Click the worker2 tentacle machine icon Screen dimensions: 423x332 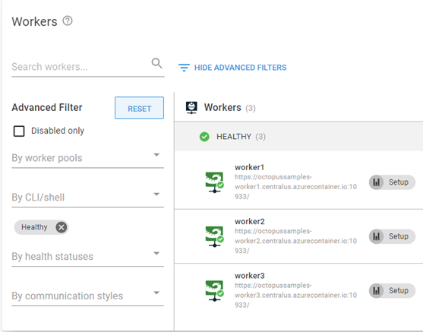click(214, 237)
